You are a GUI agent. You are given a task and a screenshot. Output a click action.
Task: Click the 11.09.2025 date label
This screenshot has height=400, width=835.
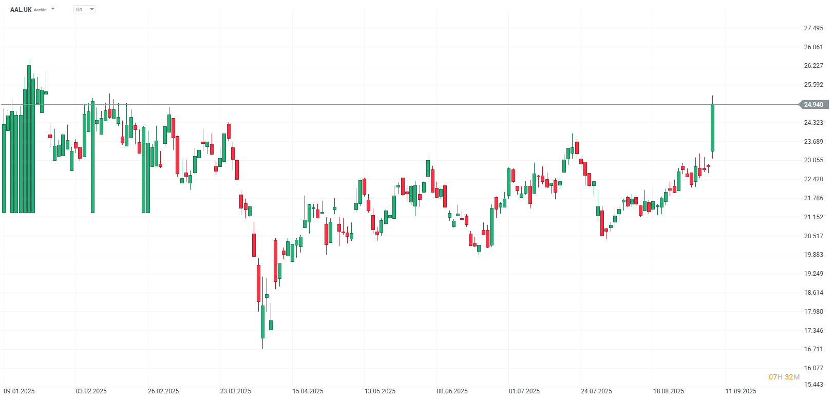(x=740, y=391)
